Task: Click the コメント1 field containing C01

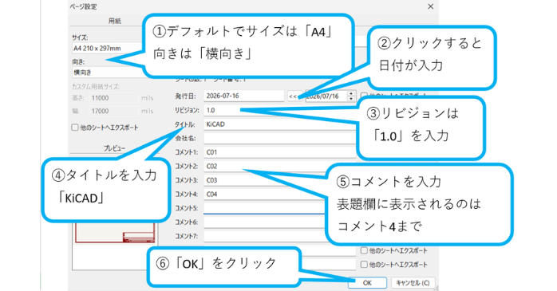Action: 280,152
